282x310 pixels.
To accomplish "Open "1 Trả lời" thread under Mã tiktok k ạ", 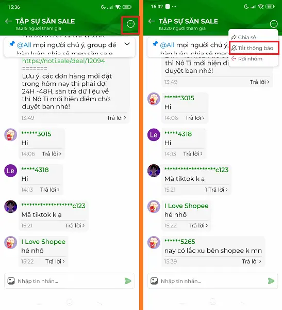I will click(x=216, y=190).
